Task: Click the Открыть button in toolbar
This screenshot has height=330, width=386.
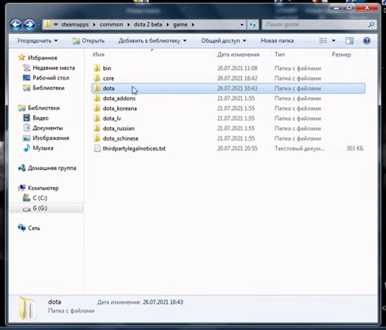Action: [x=89, y=40]
